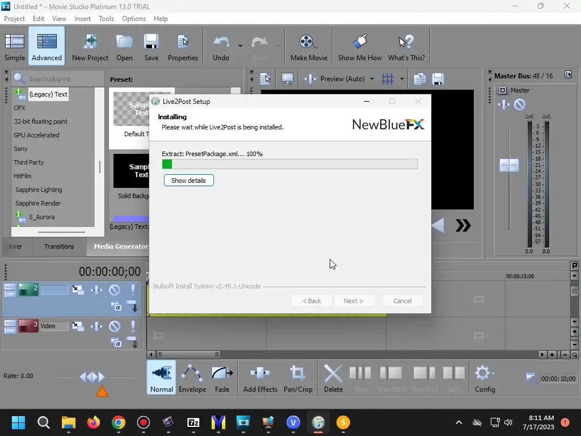Solo track 2 with exclamation icon
This screenshot has width=581, height=436.
[x=132, y=290]
